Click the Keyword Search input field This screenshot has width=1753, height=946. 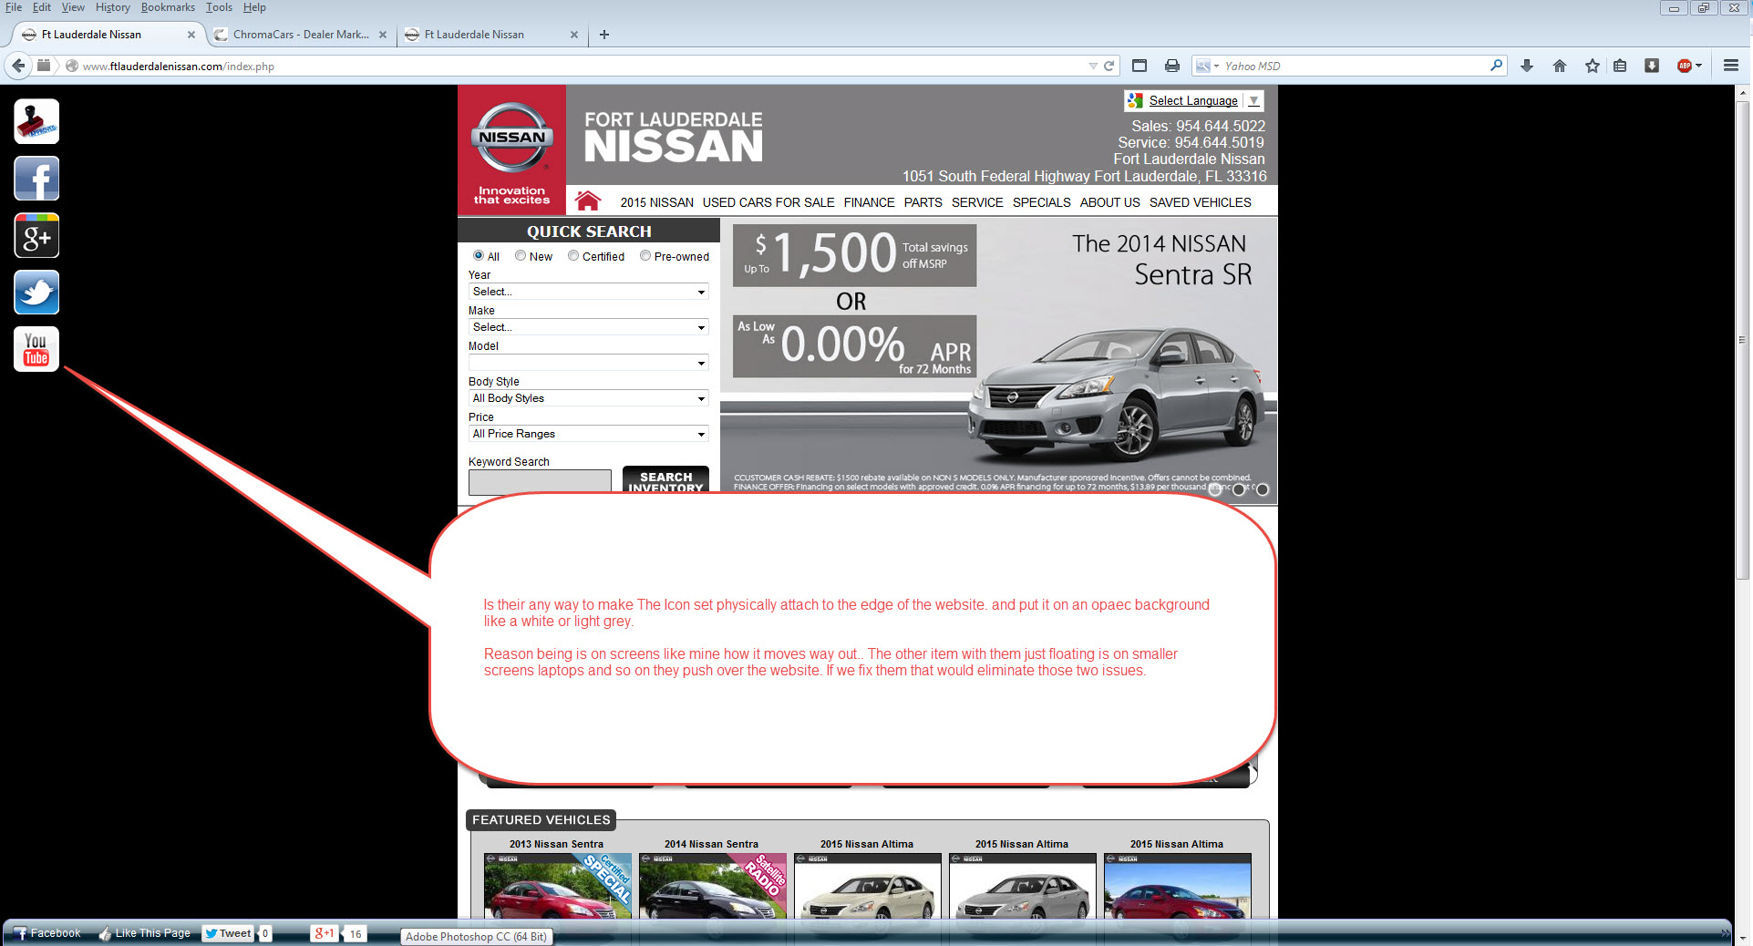pyautogui.click(x=540, y=481)
